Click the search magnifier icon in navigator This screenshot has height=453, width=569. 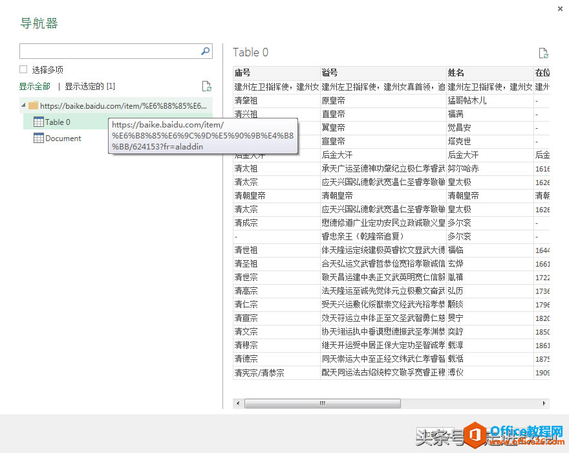click(206, 51)
